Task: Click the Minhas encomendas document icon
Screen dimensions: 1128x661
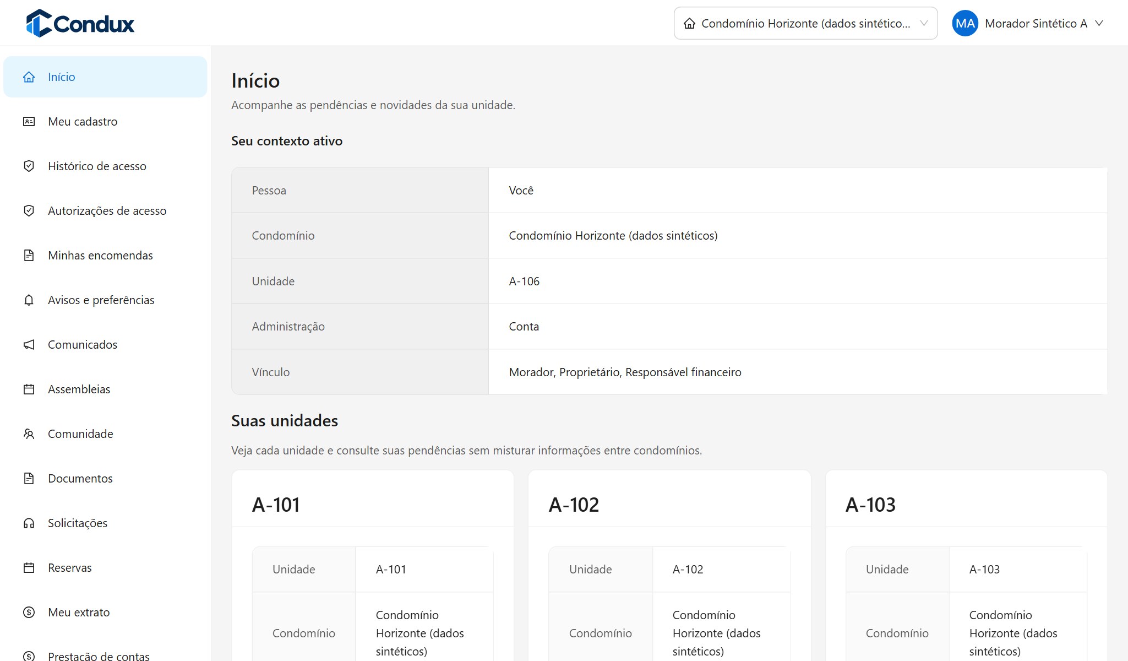Action: click(29, 256)
